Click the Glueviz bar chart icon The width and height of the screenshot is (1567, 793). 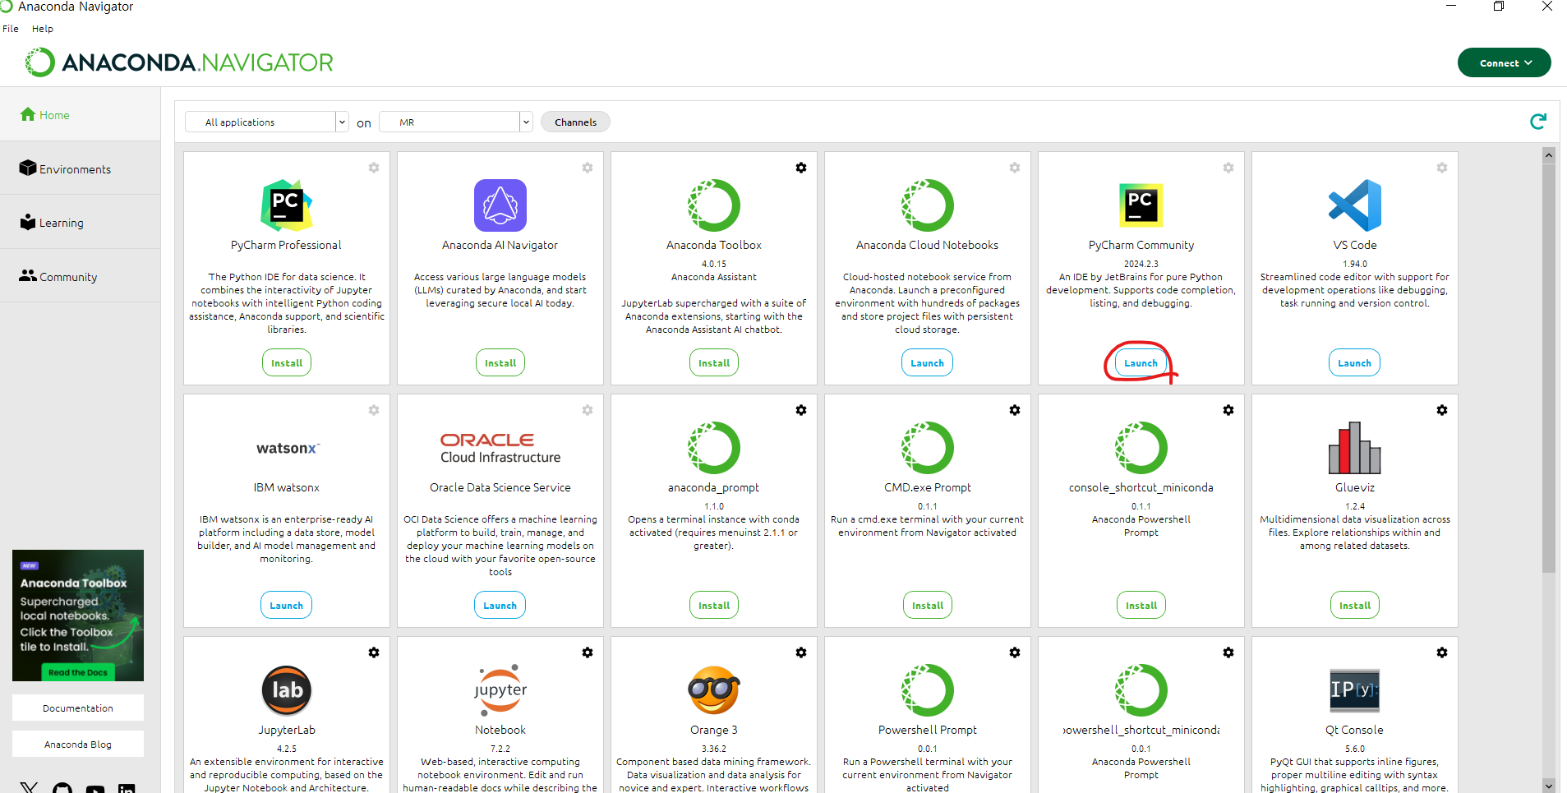coord(1354,448)
